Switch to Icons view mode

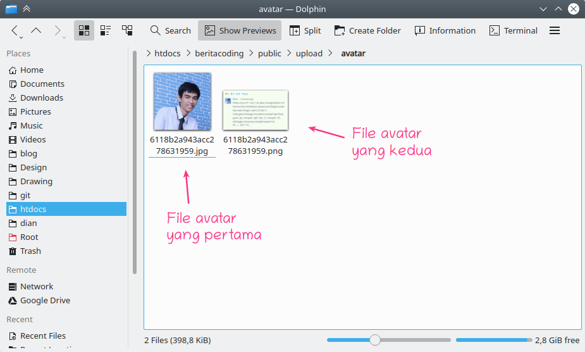coord(84,30)
